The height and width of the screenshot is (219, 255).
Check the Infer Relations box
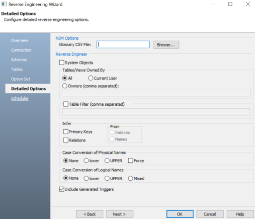[x=66, y=140]
